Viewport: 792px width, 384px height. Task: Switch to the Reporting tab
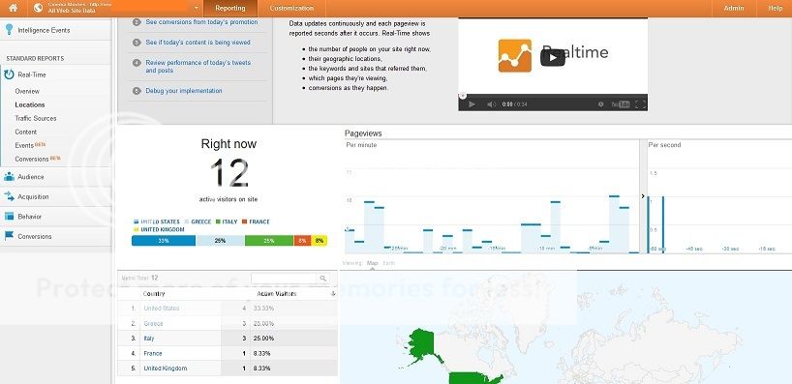tap(229, 8)
